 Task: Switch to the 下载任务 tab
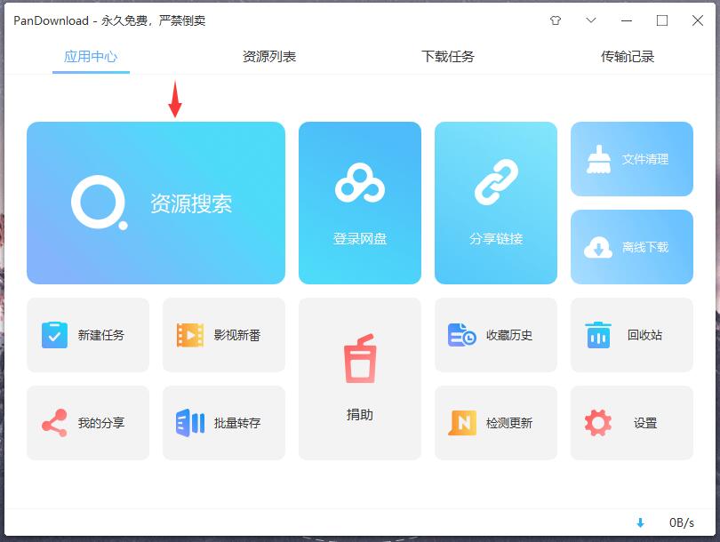[x=448, y=57]
